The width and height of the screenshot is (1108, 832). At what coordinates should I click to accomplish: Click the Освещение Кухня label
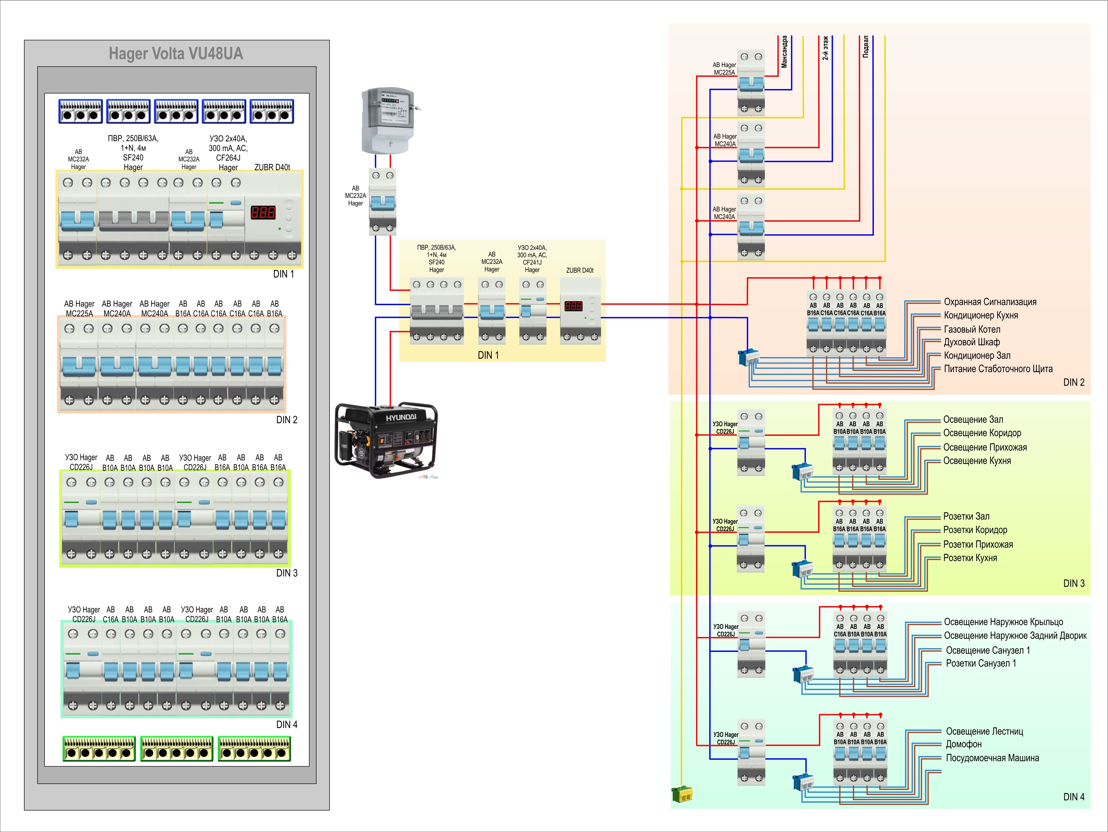(x=977, y=461)
